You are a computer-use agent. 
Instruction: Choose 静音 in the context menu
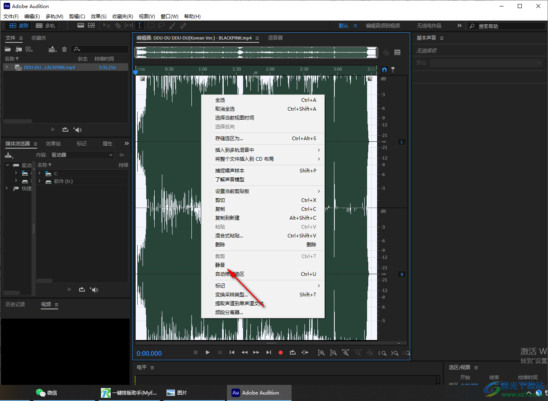220,265
